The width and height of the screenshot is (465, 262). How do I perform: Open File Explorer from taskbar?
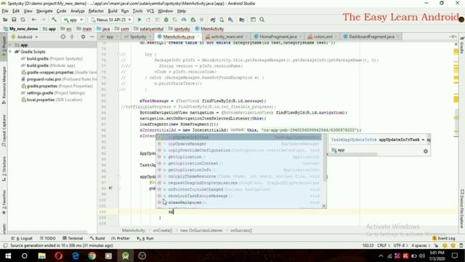coord(42,255)
